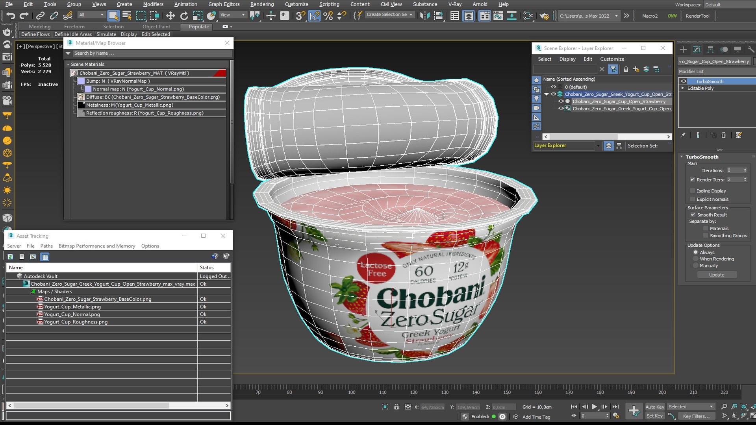Open the View reference coordinate dropdown
This screenshot has width=756, height=425.
point(232,15)
